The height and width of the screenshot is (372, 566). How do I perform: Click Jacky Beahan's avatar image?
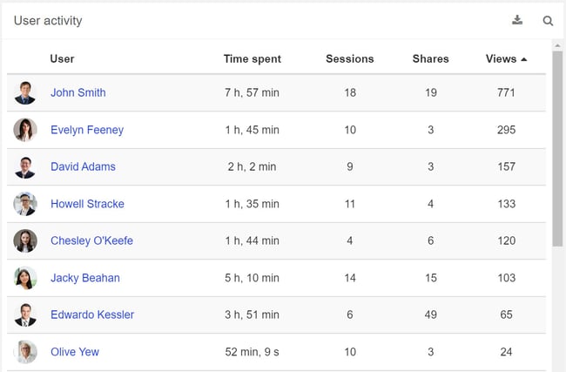click(25, 278)
